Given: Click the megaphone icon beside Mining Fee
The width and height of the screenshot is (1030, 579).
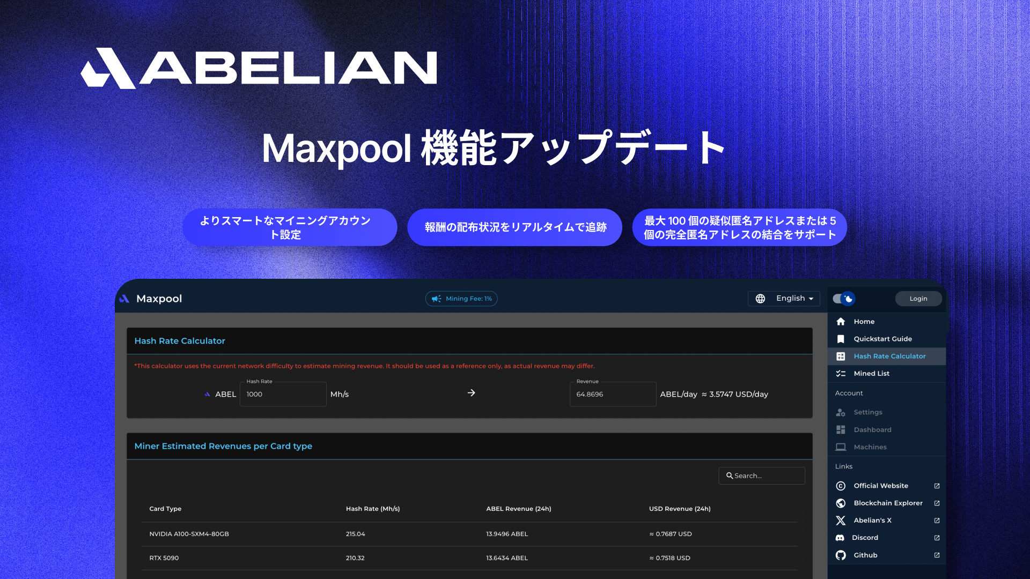Looking at the screenshot, I should click(437, 299).
